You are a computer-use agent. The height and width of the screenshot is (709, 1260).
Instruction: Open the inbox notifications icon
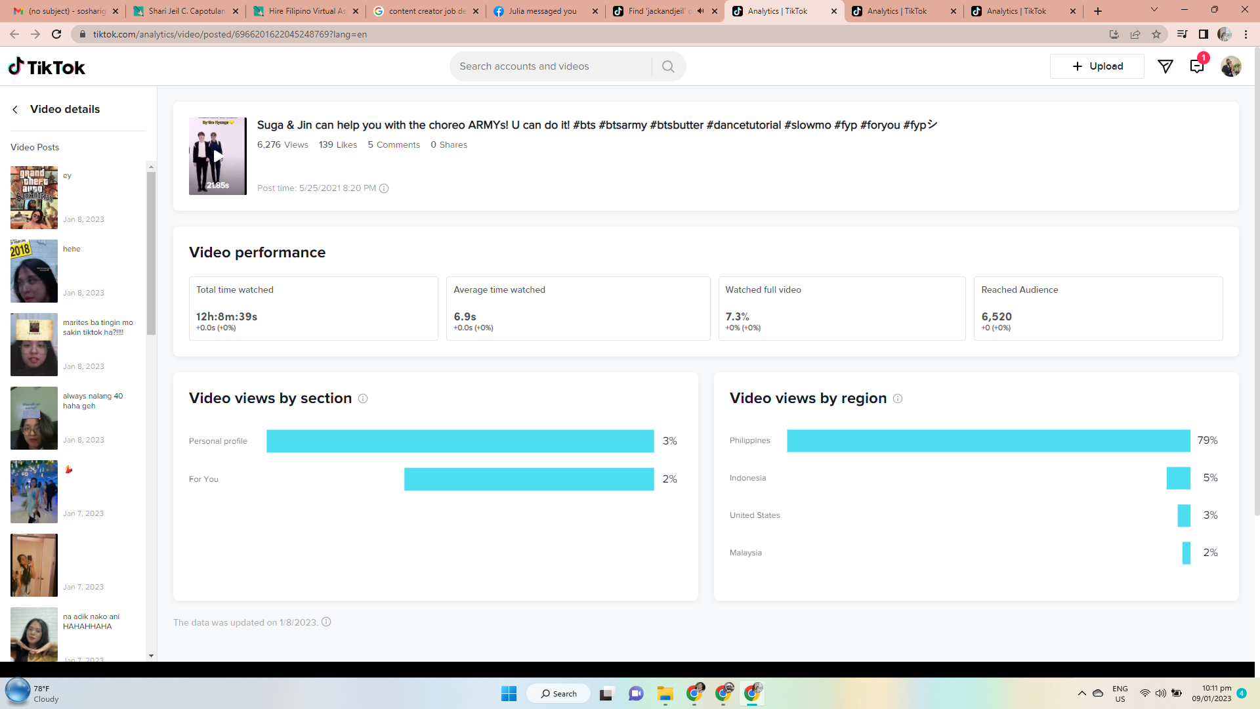click(1196, 66)
